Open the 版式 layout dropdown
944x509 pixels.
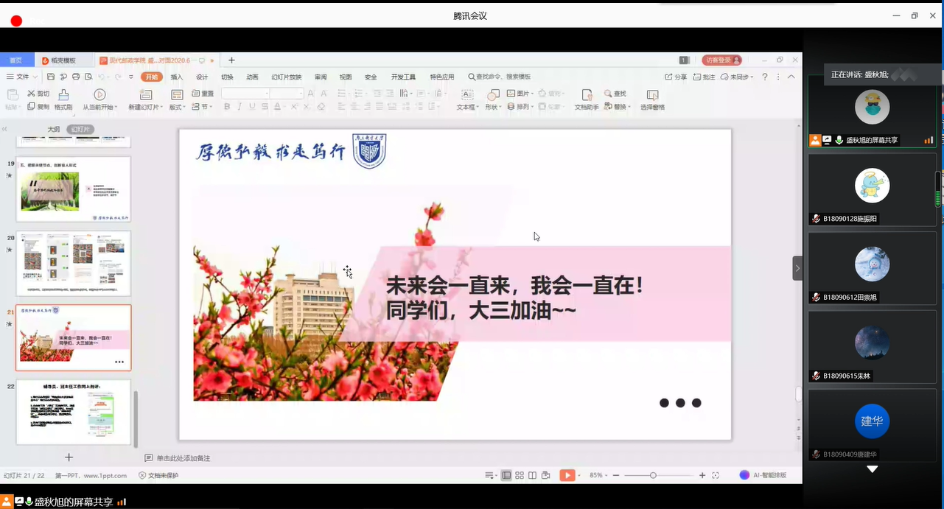177,107
